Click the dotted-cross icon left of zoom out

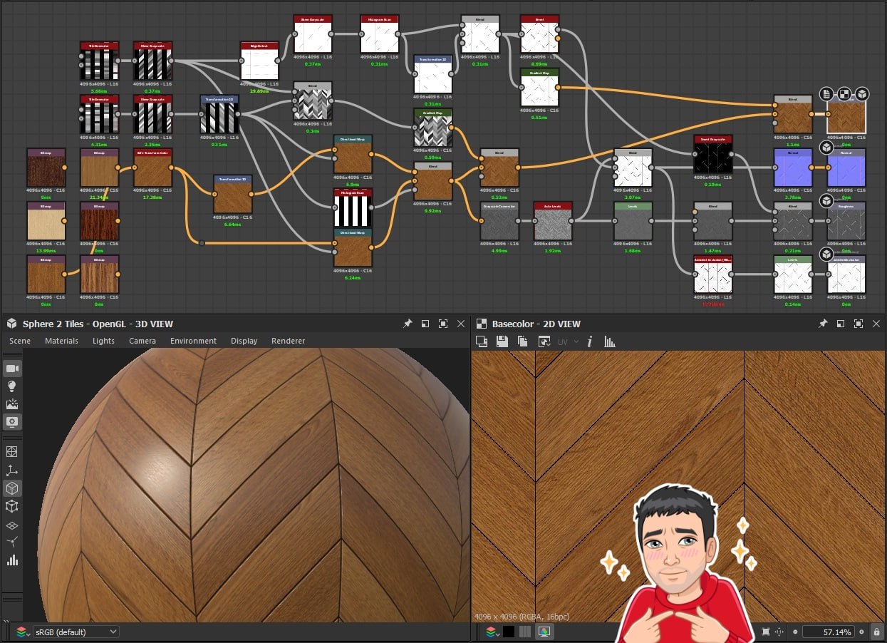(779, 632)
